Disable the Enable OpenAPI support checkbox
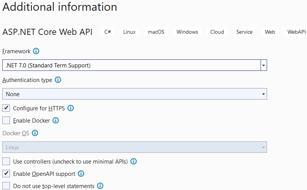Image resolution: width=307 pixels, height=190 pixels. coord(6,174)
